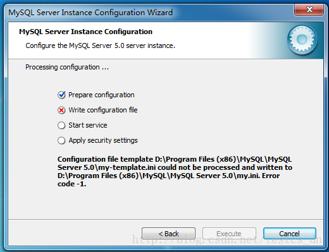Select the Start service step label
Screen dimensions: 329x252
[88, 125]
